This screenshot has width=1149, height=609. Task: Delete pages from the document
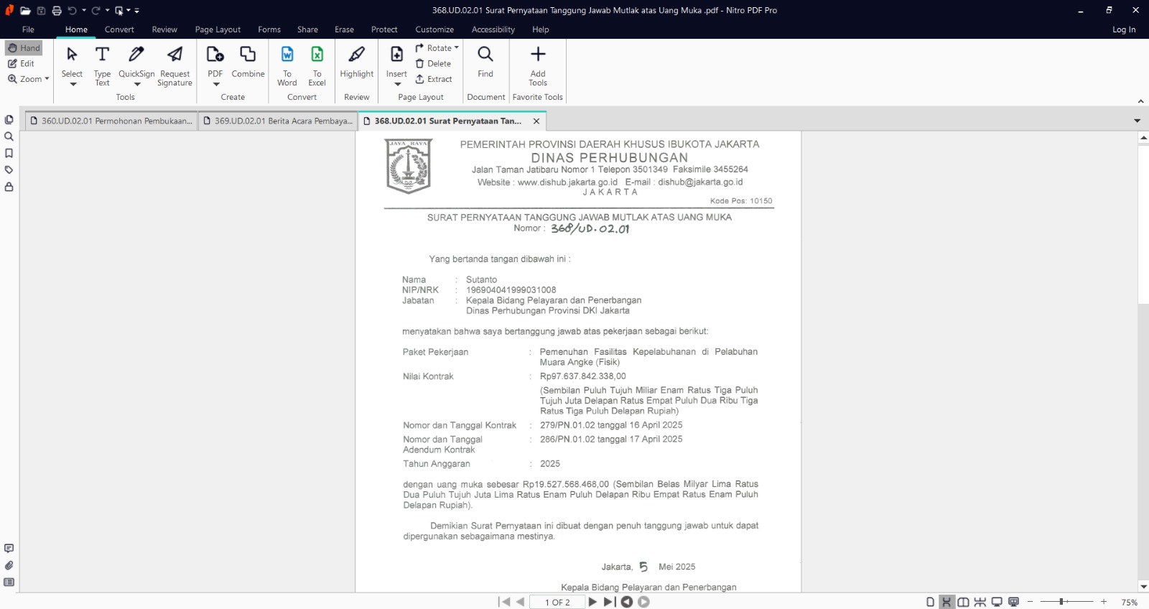coord(434,64)
